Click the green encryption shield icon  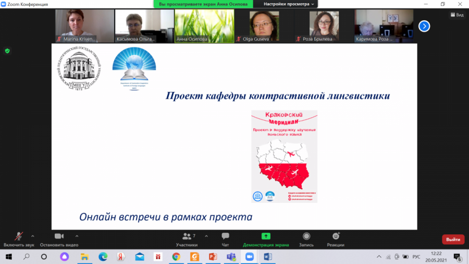7,51
